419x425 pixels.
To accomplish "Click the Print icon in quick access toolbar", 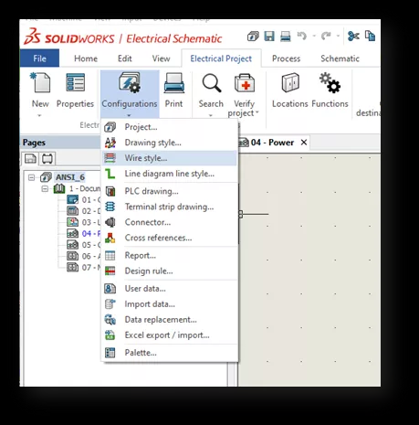I will [x=285, y=37].
